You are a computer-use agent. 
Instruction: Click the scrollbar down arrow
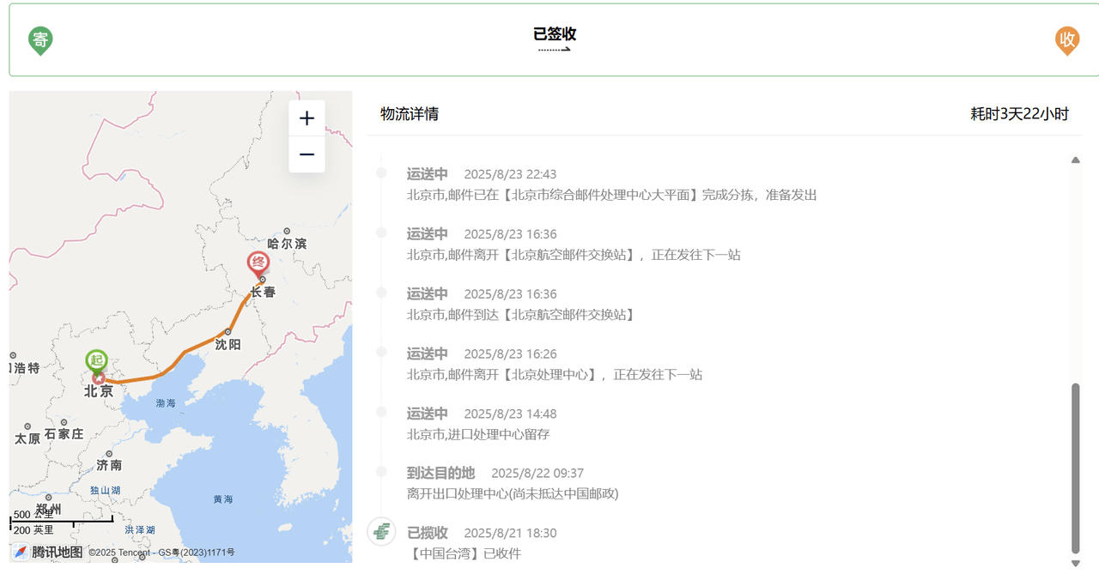pyautogui.click(x=1076, y=564)
